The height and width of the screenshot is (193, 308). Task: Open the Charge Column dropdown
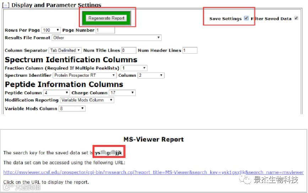pos(122,93)
